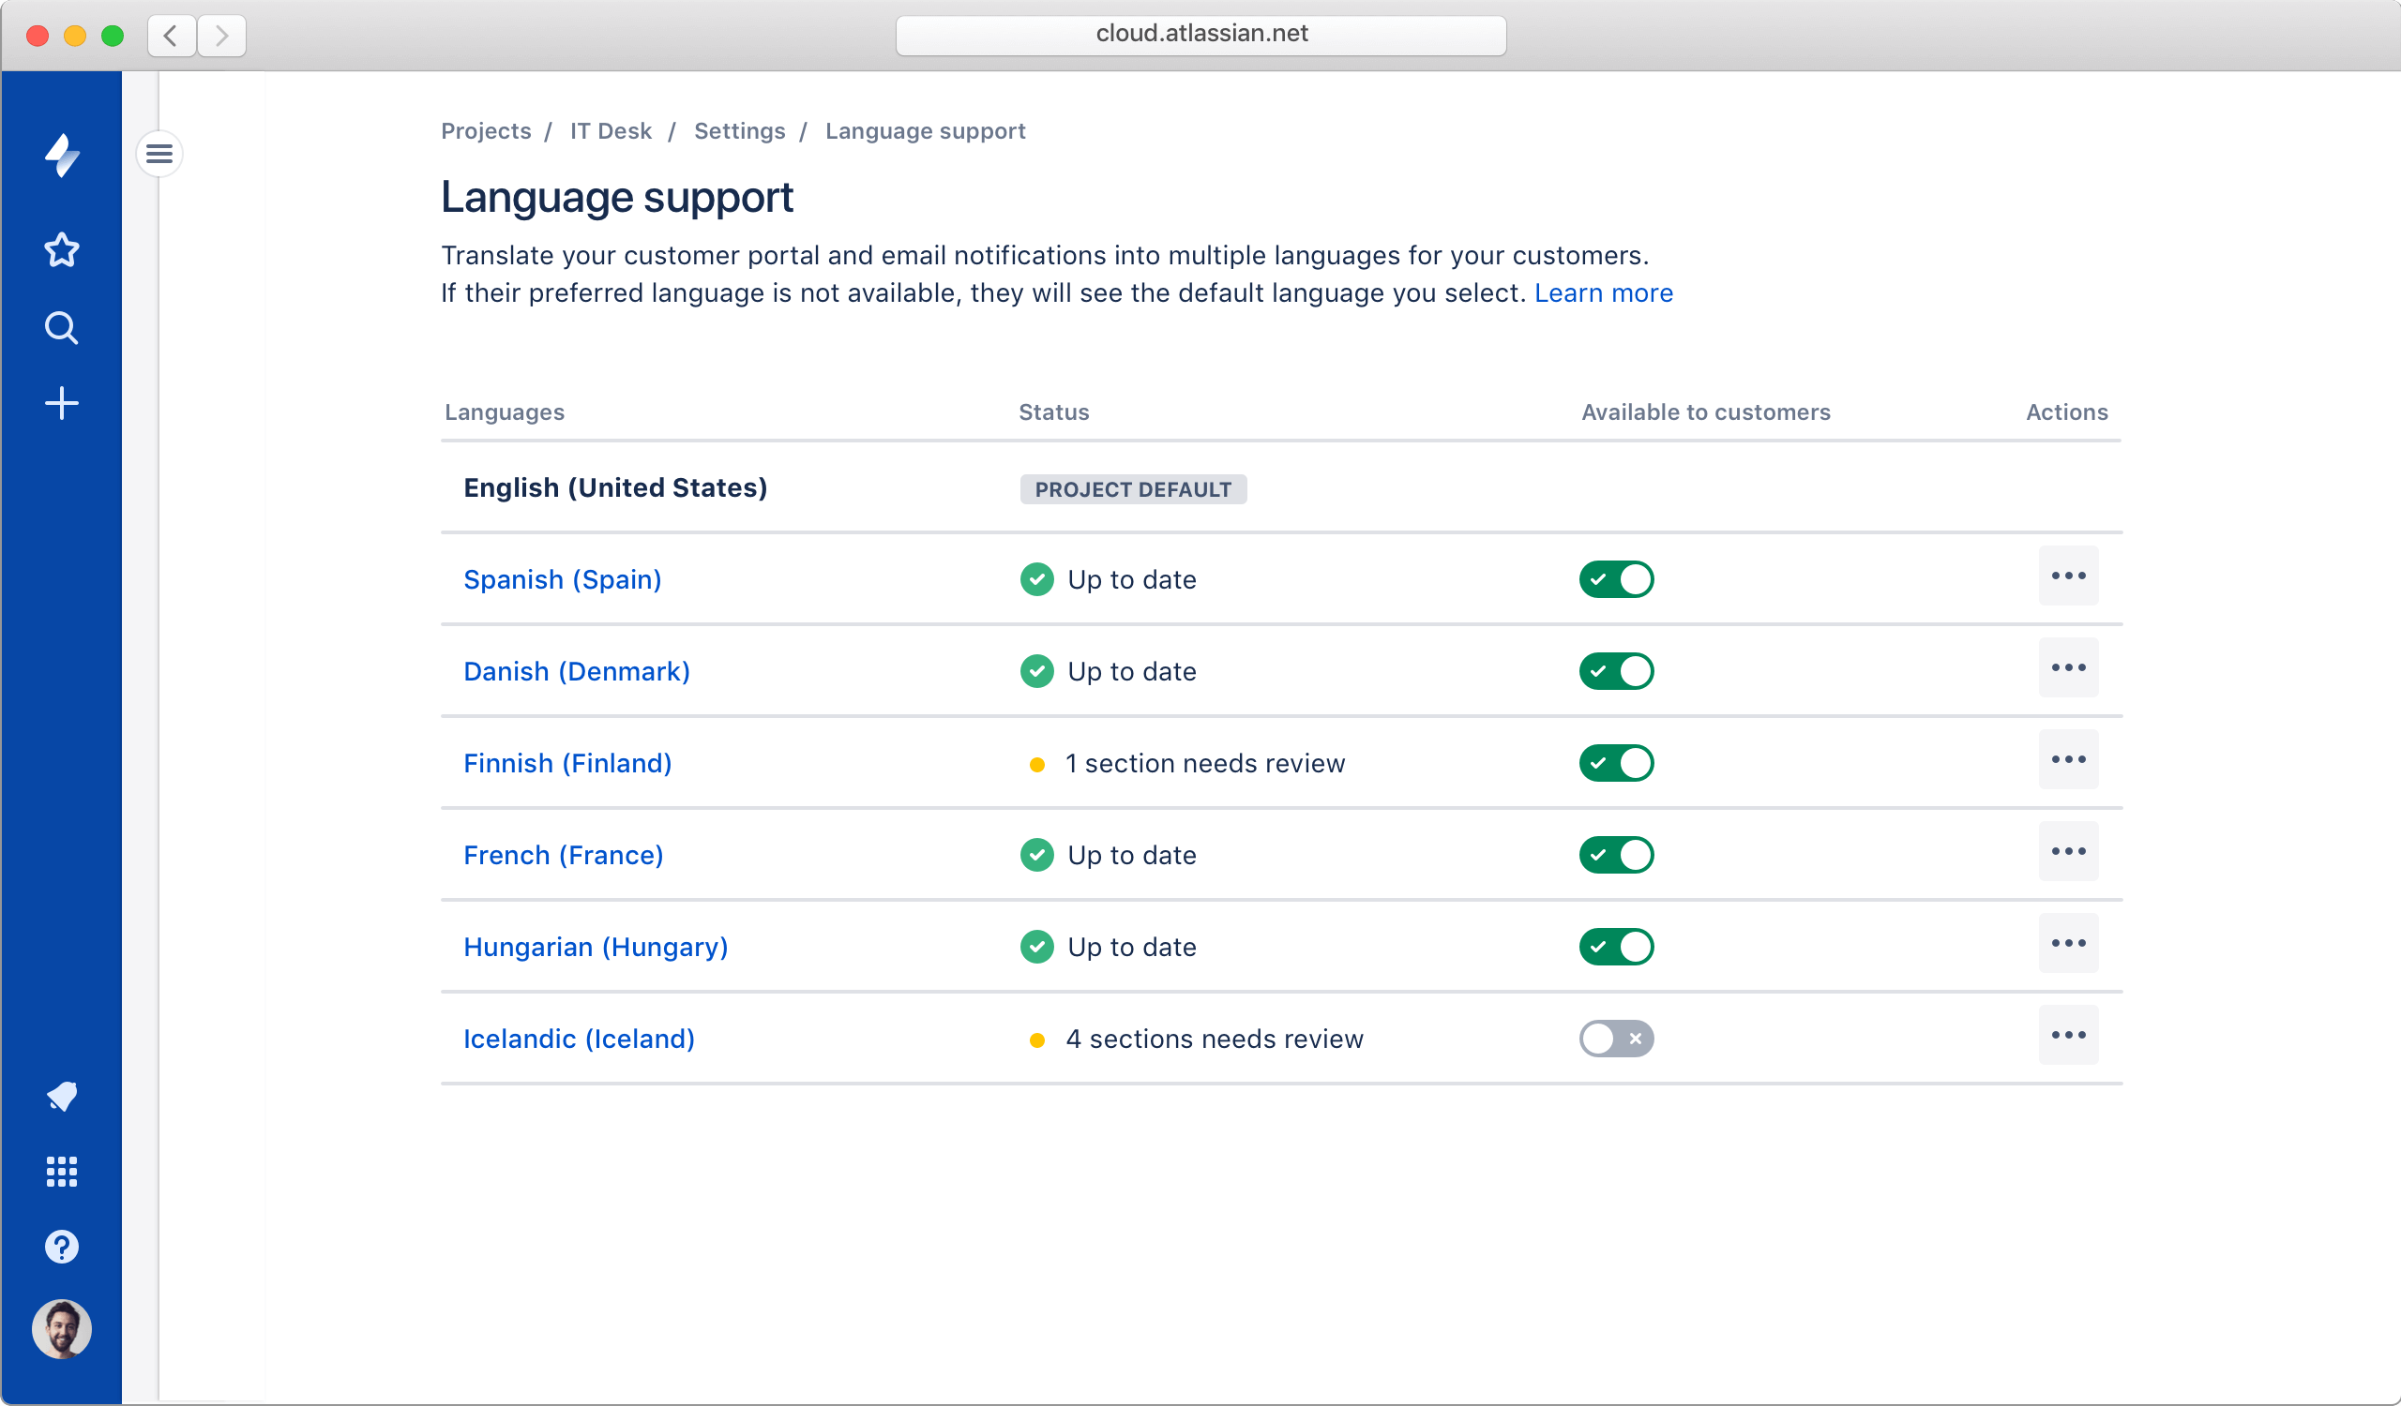Open Settings from the breadcrumb trail

pos(739,131)
